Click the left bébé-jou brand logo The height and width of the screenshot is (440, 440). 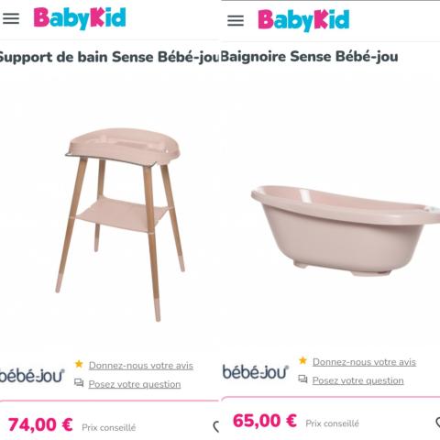point(32,376)
